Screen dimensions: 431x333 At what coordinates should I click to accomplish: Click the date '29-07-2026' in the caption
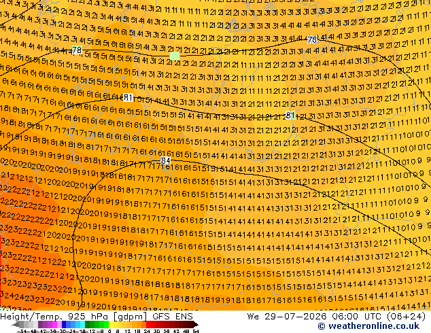click(296, 316)
